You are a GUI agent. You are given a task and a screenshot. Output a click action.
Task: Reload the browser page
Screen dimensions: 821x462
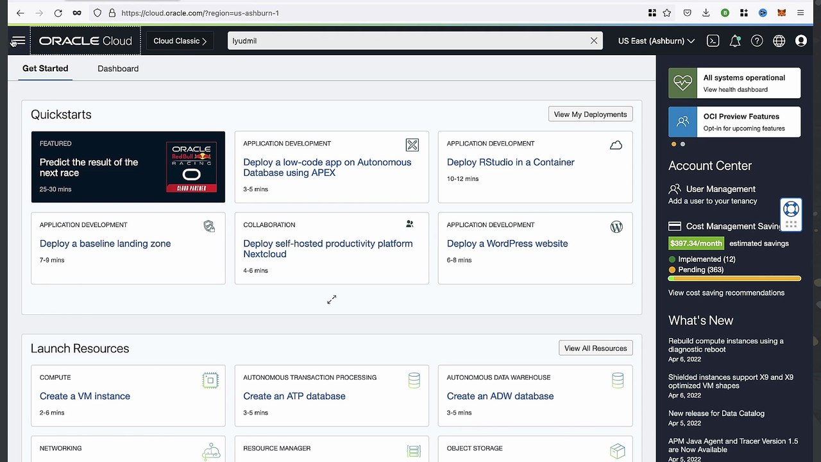pos(58,13)
